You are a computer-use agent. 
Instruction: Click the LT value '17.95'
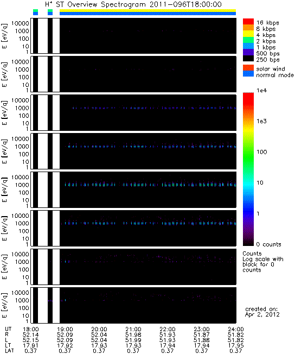tap(236, 345)
